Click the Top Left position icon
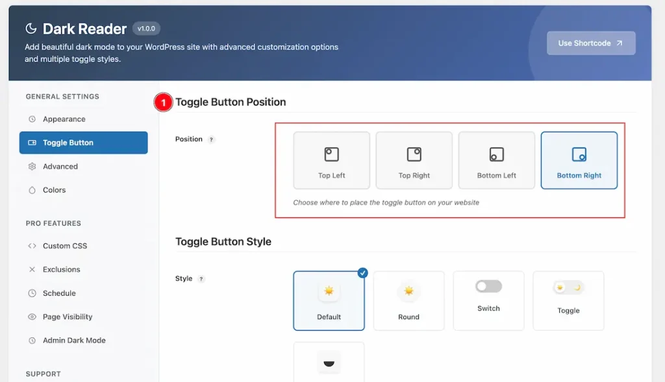The height and width of the screenshot is (382, 665). [x=332, y=154]
